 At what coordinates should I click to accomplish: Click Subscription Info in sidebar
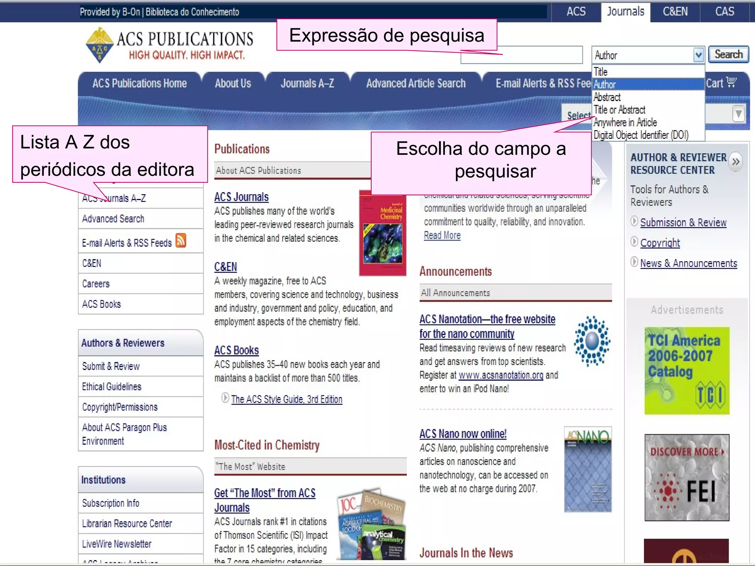(x=141, y=503)
